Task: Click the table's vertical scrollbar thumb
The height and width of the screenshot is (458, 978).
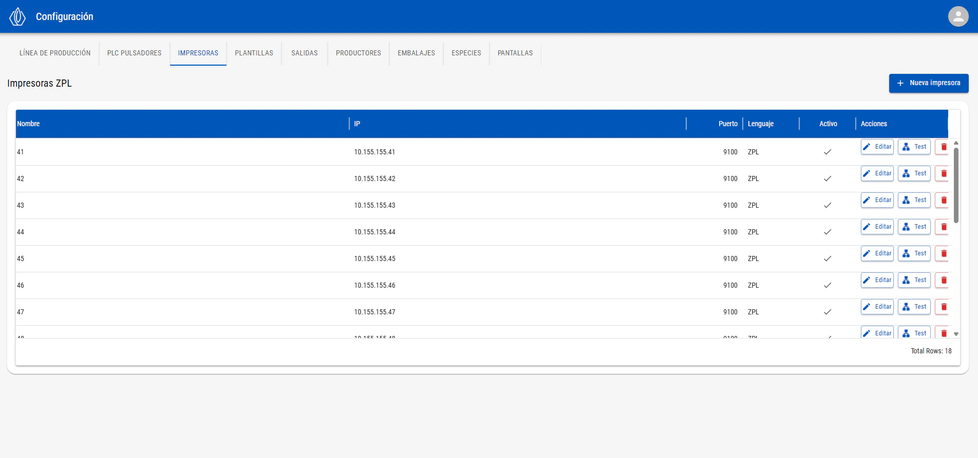Action: [956, 186]
